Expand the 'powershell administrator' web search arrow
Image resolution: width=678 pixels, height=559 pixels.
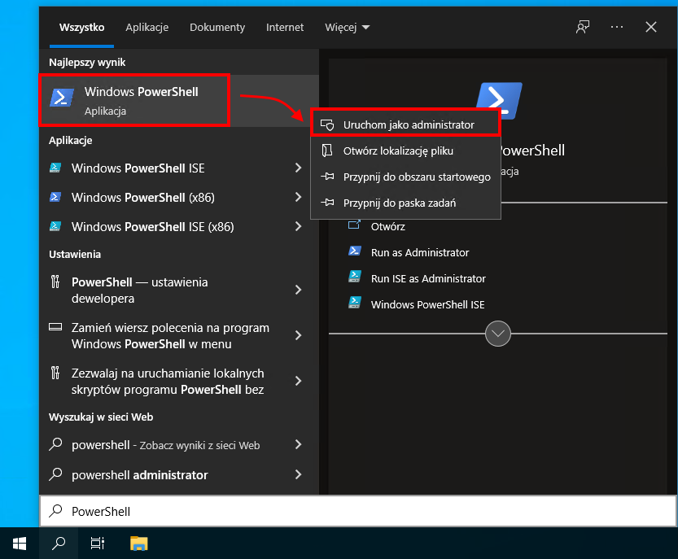pos(298,474)
